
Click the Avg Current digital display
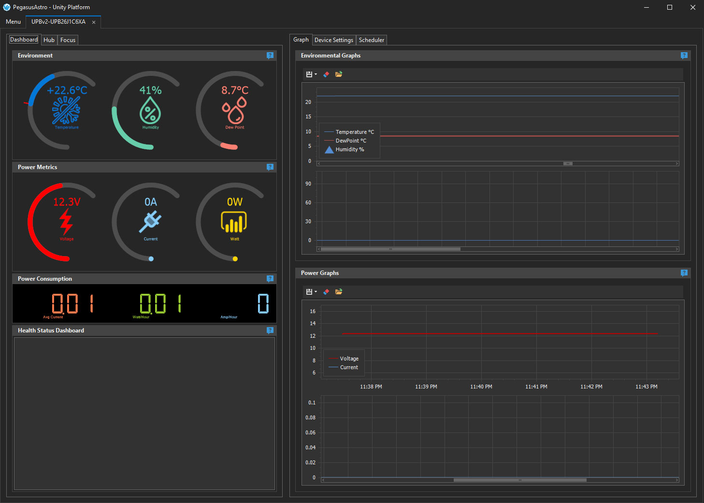tap(72, 304)
